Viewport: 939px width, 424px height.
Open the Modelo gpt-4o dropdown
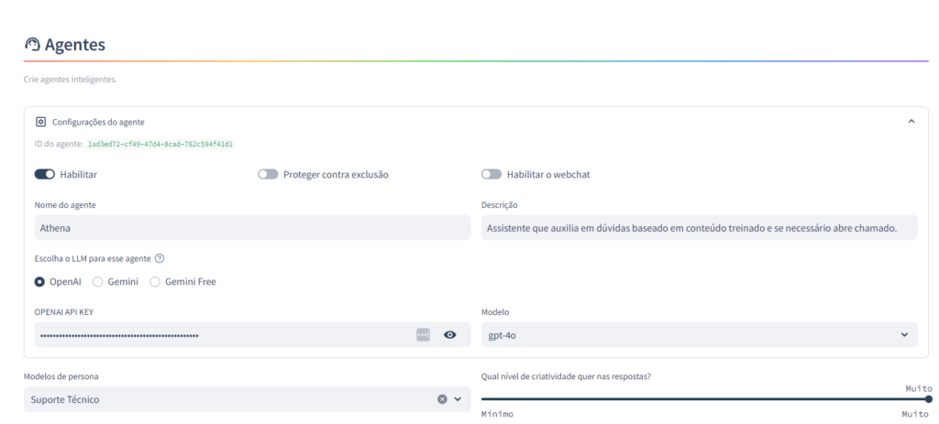tap(699, 335)
